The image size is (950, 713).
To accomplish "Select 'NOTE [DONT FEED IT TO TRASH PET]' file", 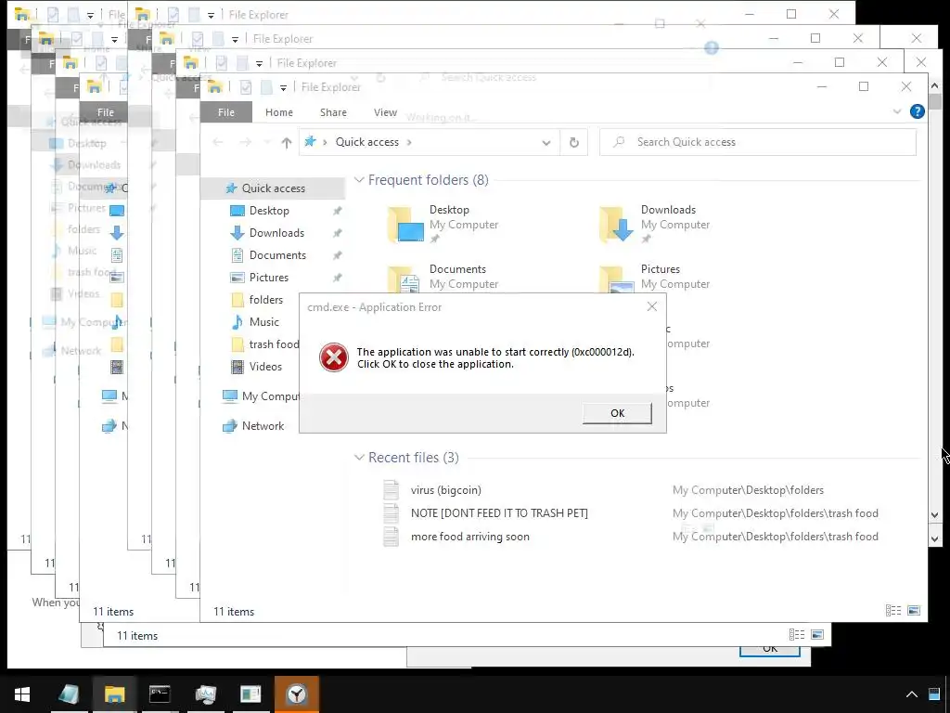I will point(499,512).
